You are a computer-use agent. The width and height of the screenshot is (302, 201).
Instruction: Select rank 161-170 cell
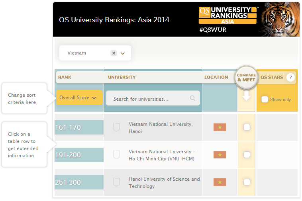click(79, 127)
